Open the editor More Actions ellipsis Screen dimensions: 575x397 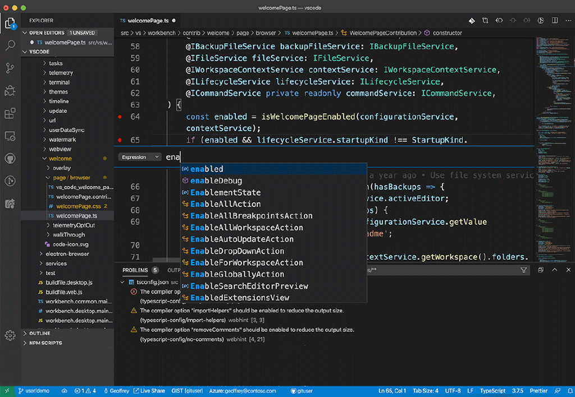pyautogui.click(x=568, y=21)
